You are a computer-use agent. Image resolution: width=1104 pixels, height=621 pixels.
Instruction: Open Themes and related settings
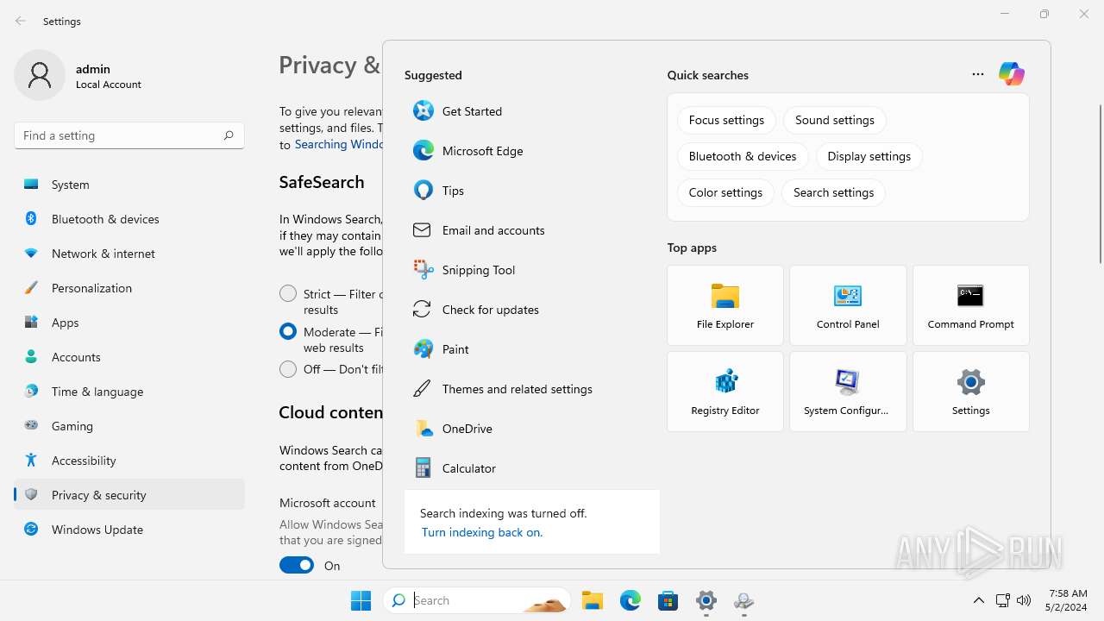click(x=531, y=389)
